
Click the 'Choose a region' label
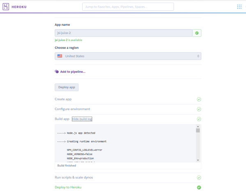(x=67, y=48)
